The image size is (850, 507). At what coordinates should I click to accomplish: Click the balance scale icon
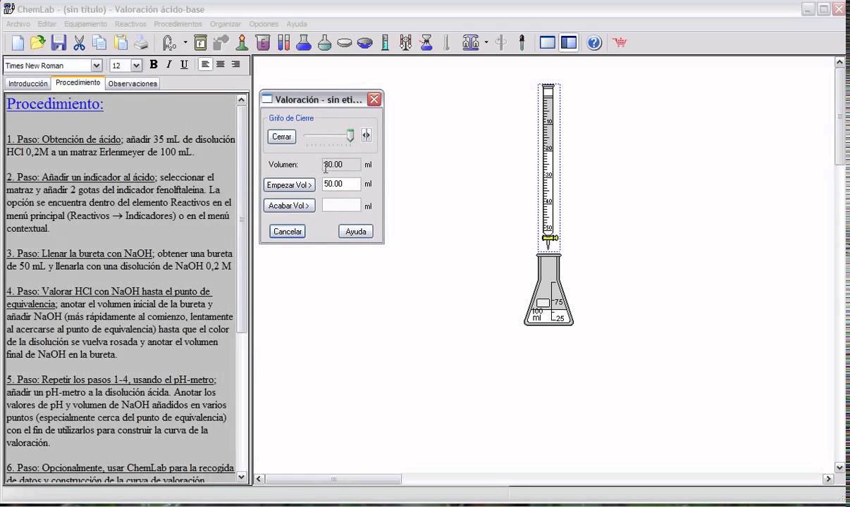(470, 43)
